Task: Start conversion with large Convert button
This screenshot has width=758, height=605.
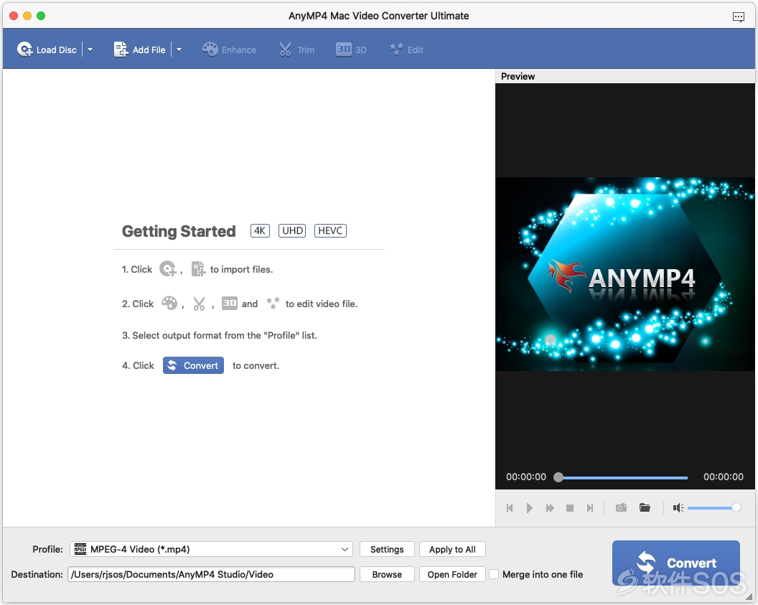Action: (x=676, y=563)
